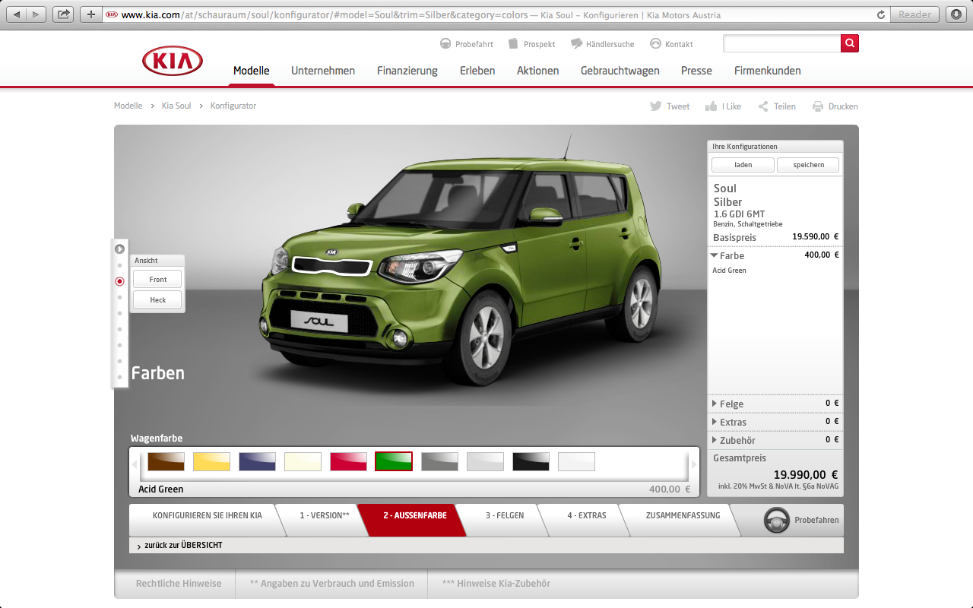Image resolution: width=973 pixels, height=608 pixels.
Task: Click the speichern button
Action: coord(808,165)
